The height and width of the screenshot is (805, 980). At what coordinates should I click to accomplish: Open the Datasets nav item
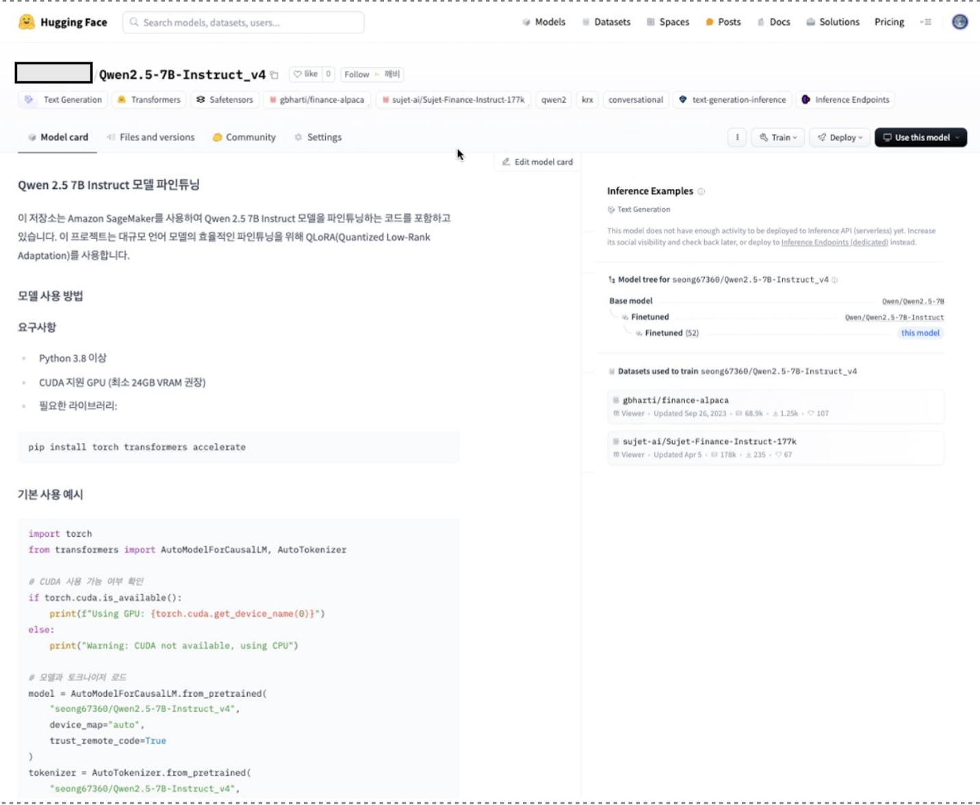pos(606,22)
